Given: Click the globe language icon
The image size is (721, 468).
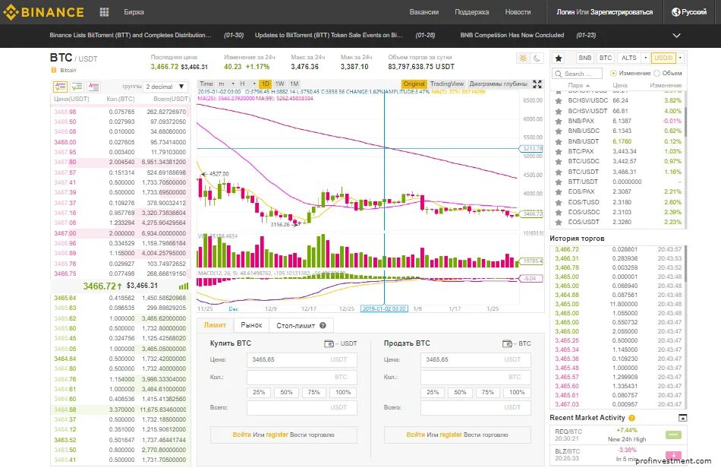Looking at the screenshot, I should [675, 12].
